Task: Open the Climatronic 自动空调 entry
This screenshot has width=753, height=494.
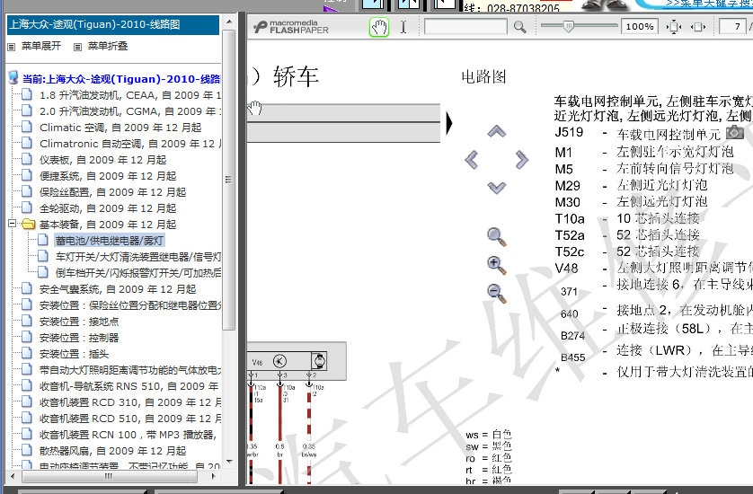Action: [x=130, y=144]
